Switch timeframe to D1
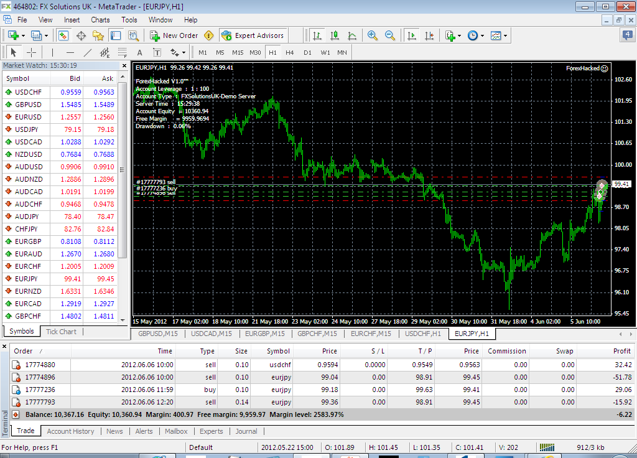 (x=307, y=52)
